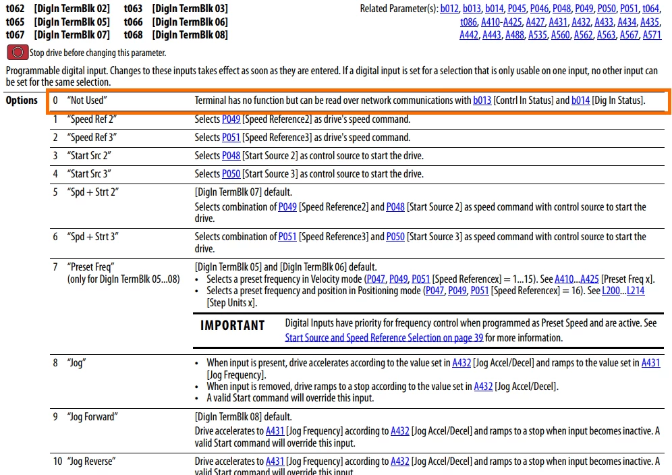The height and width of the screenshot is (475, 672).
Task: Open Start Source and Speed Reference Selection link
Action: 384,338
